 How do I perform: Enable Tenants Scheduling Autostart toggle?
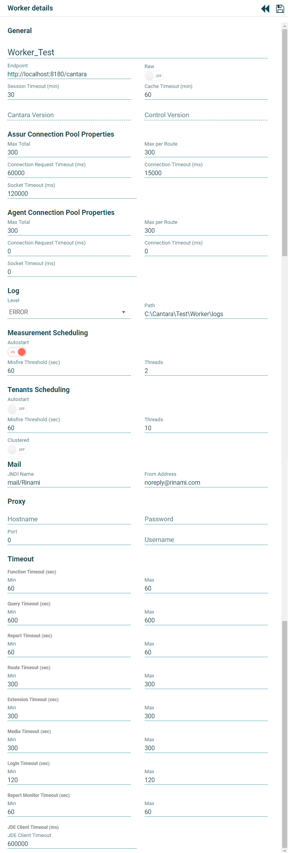[x=17, y=409]
